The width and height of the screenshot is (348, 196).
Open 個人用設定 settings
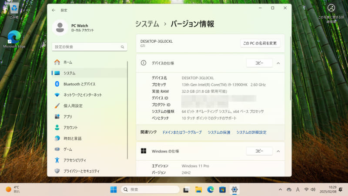[x=89, y=106]
